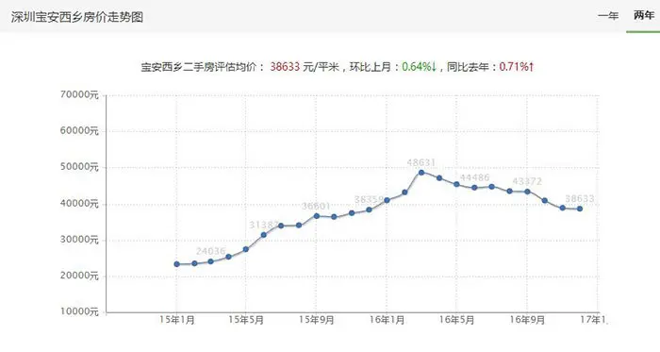Click the data point labeled 24036

(x=211, y=261)
